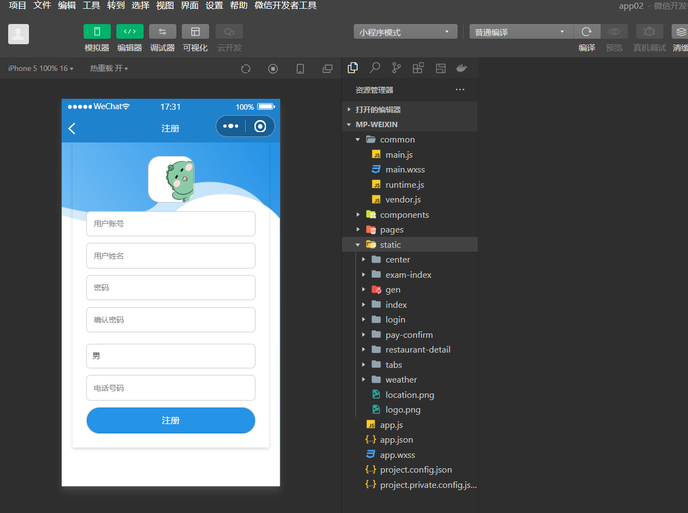Open the 普通编译 compile mode dropdown
The width and height of the screenshot is (688, 513).
point(521,32)
